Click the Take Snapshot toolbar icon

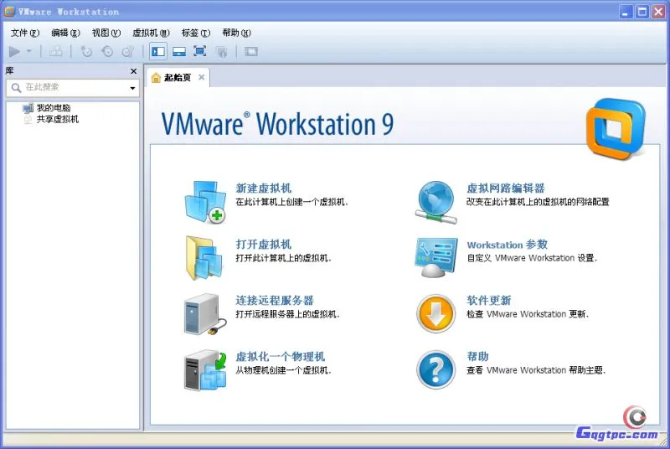point(86,52)
